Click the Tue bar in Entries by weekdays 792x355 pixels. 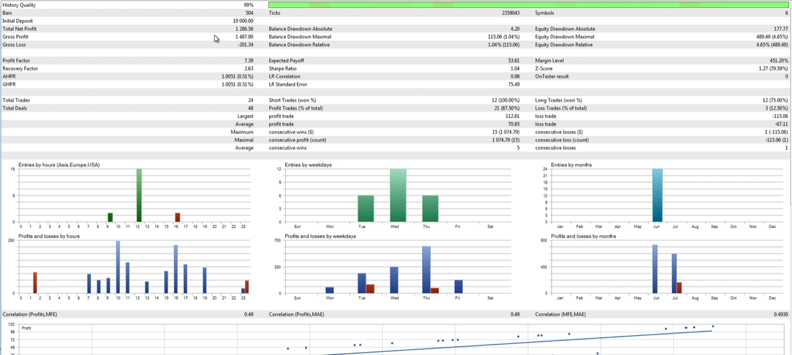pyautogui.click(x=366, y=209)
